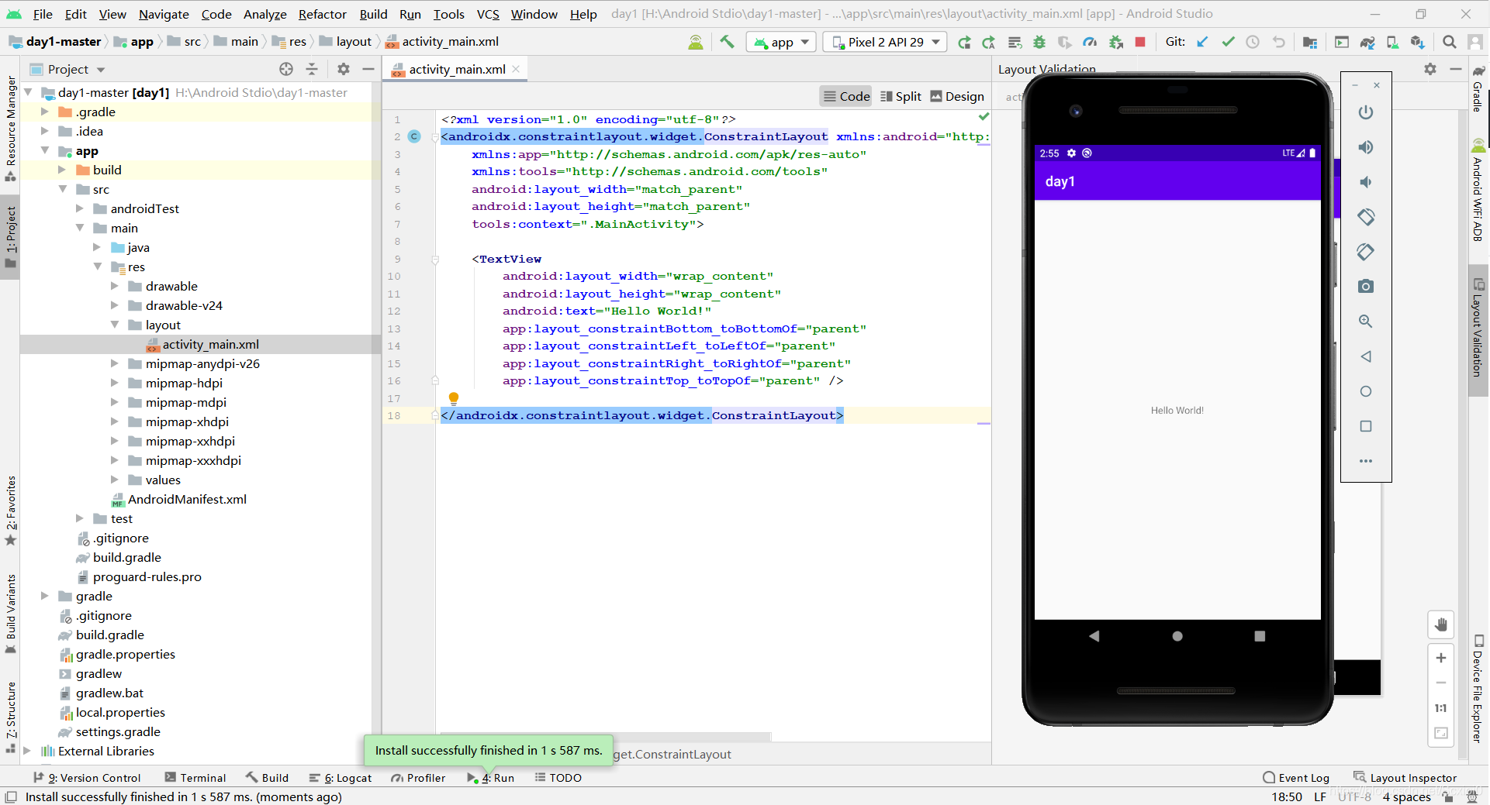The height and width of the screenshot is (805, 1490).
Task: Take emulator screenshot with camera icon
Action: (x=1366, y=287)
